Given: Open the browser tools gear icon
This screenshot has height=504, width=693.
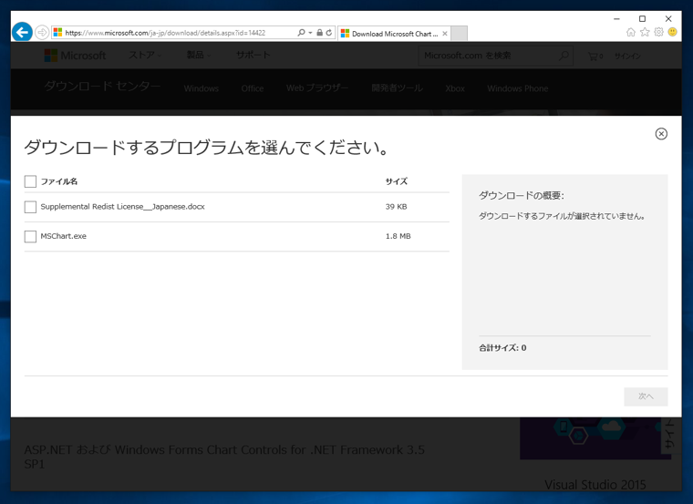Looking at the screenshot, I should coord(658,32).
